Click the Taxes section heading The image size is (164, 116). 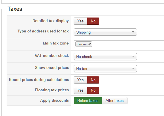(x=15, y=9)
